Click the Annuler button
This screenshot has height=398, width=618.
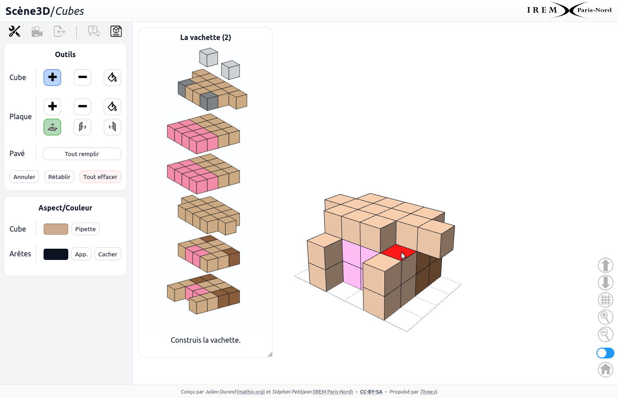[24, 177]
